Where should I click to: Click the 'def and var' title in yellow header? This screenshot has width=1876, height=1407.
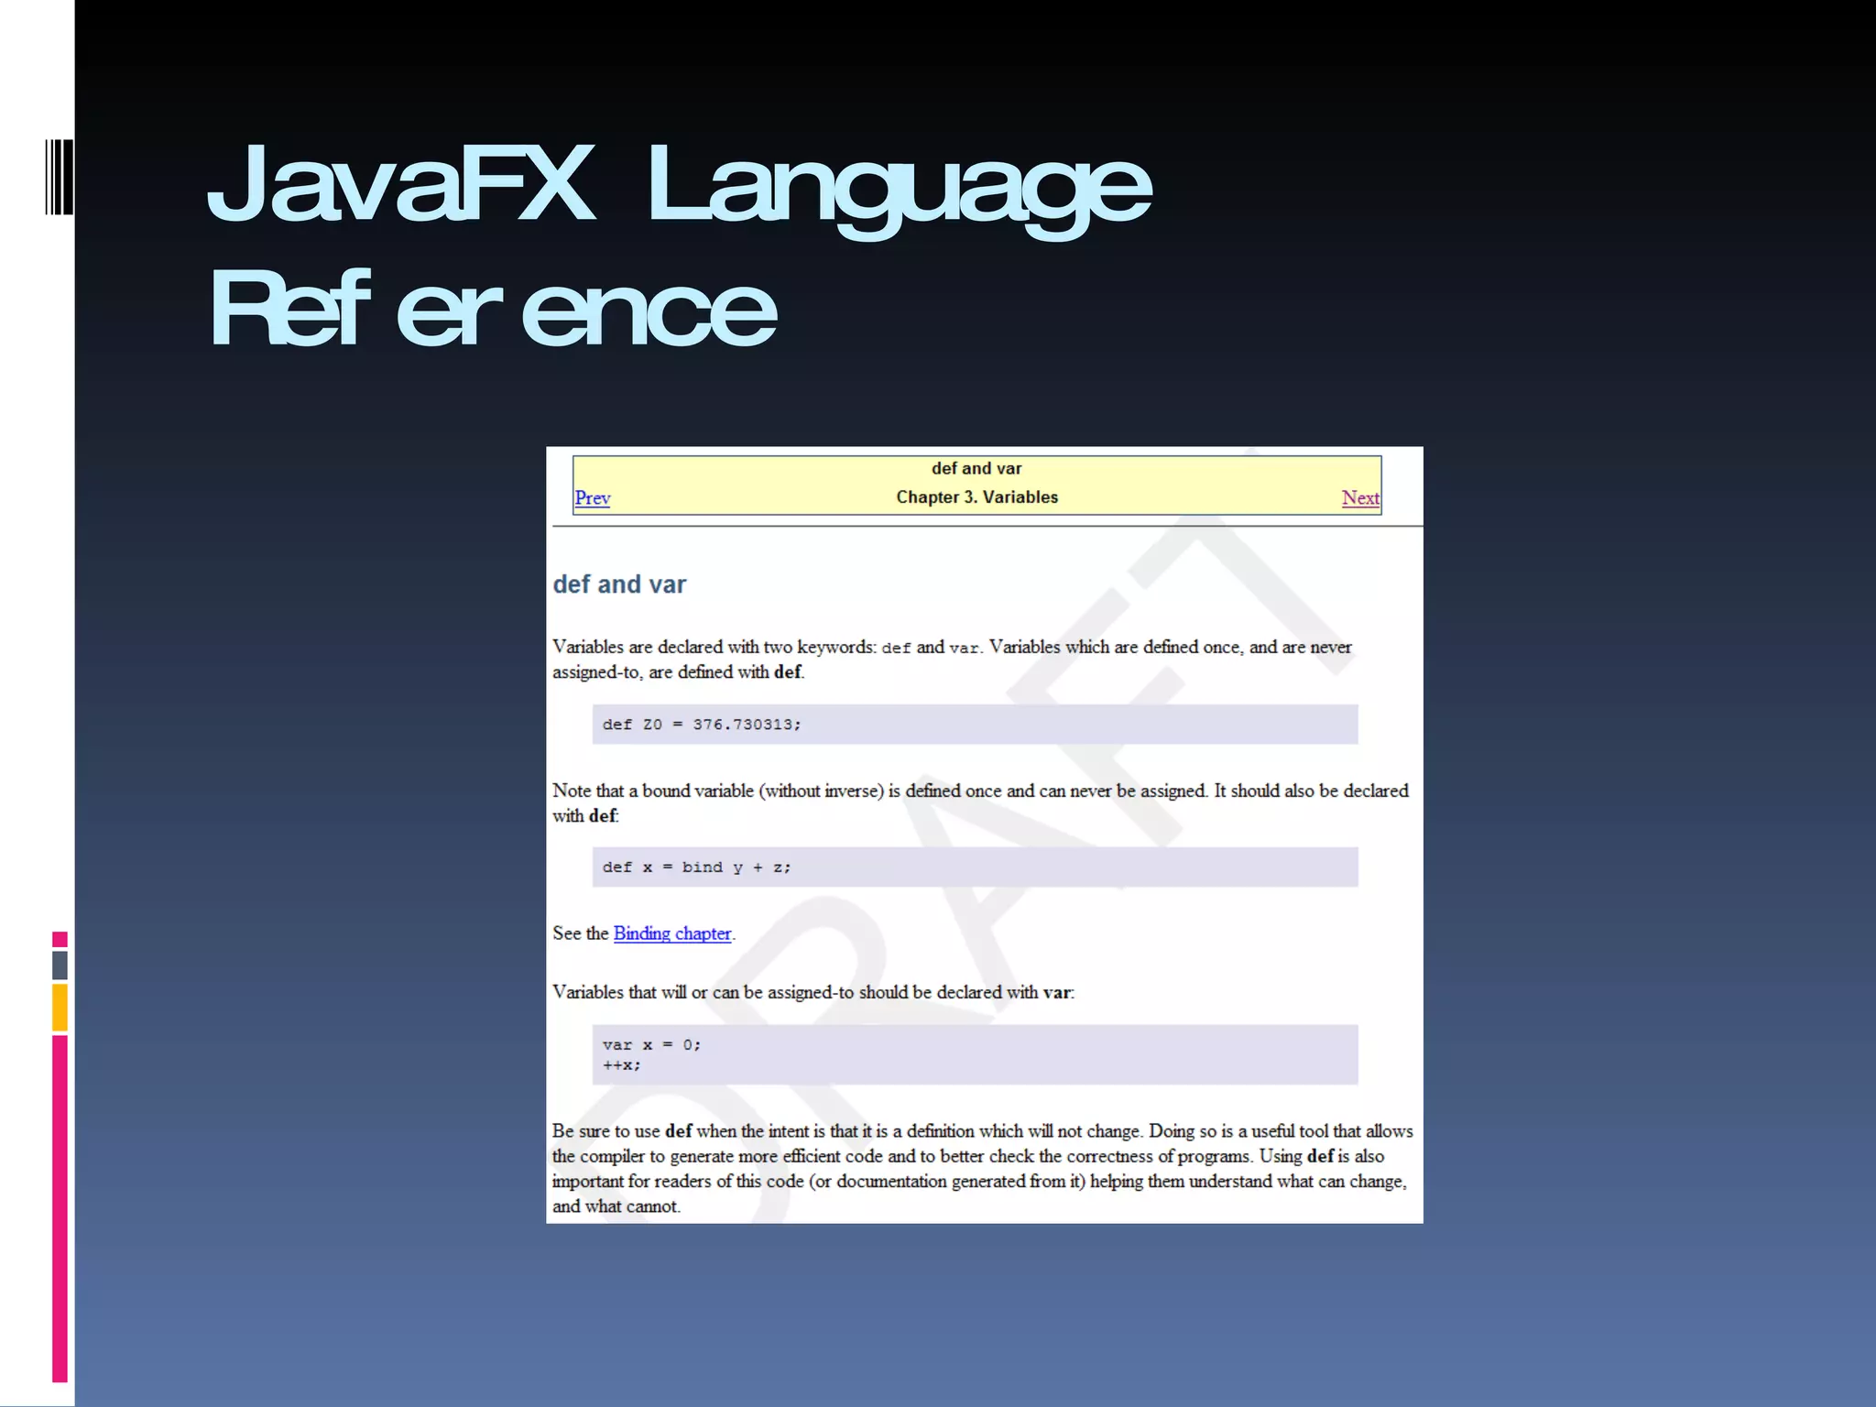click(976, 468)
